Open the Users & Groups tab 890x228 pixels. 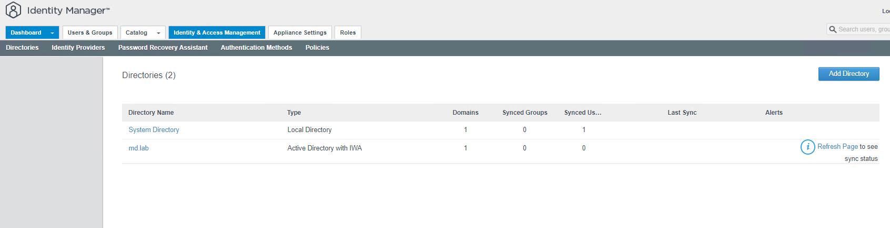tap(90, 32)
